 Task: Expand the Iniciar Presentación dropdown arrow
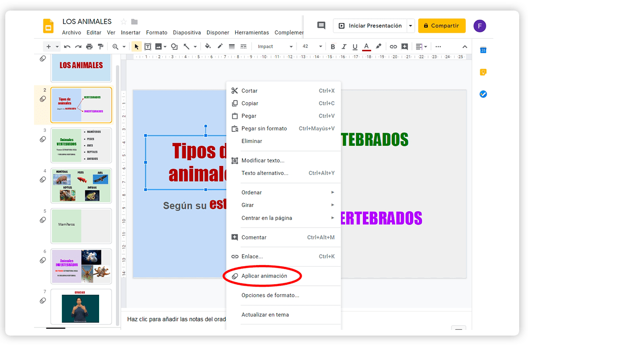(410, 26)
